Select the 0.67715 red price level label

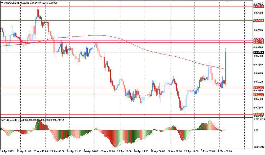pyautogui.click(x=258, y=6)
